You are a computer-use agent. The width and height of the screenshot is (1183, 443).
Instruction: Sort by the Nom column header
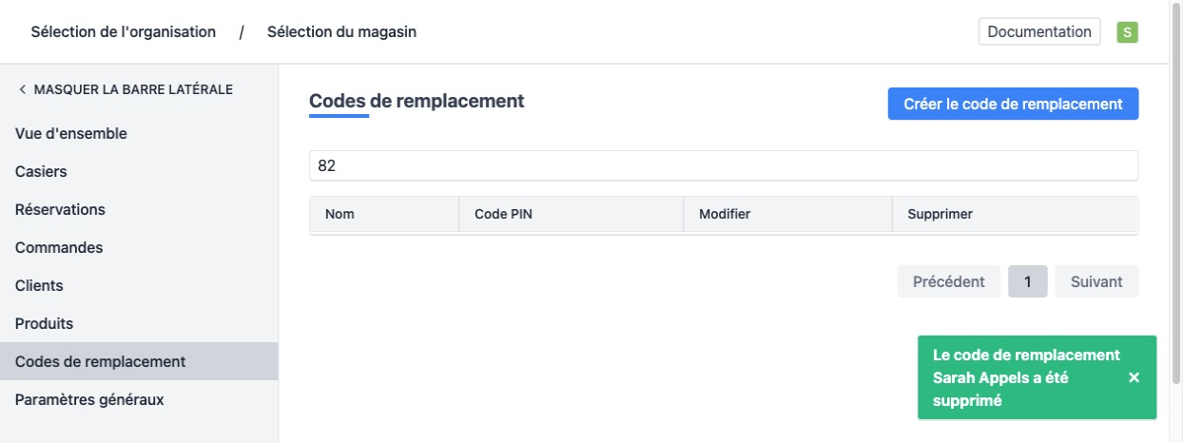click(339, 214)
